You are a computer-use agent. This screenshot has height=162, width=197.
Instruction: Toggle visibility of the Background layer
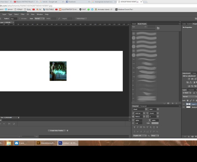[184, 107]
